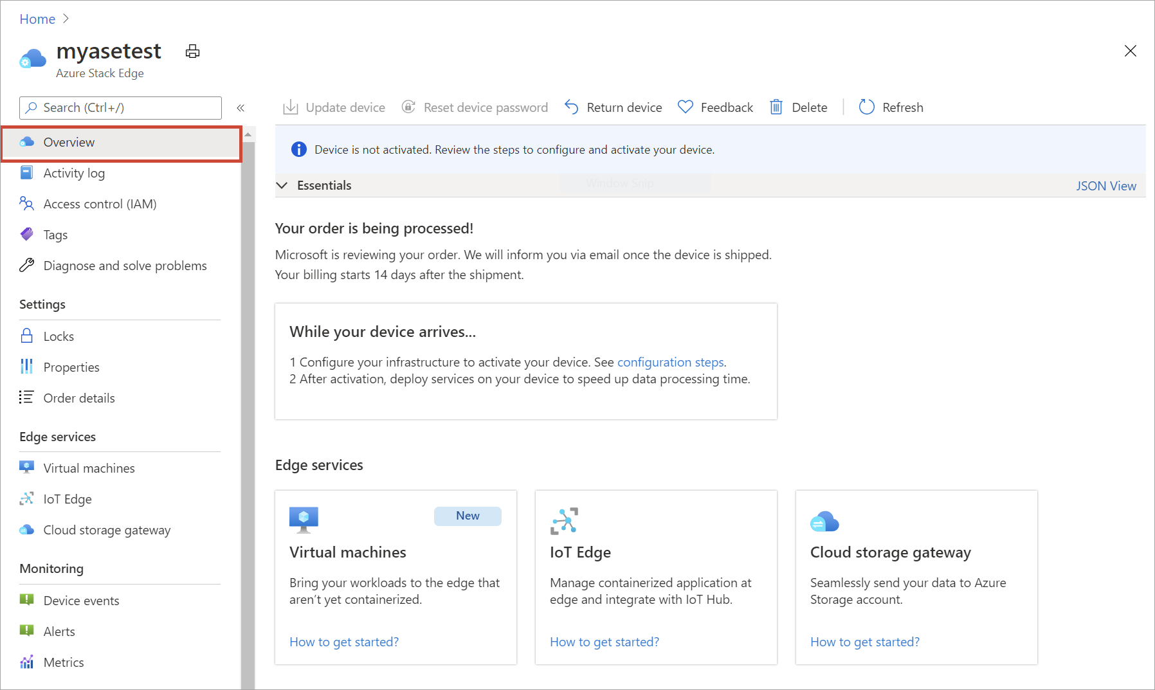Open Feedback via the heart icon
1155x690 pixels.
(x=686, y=107)
